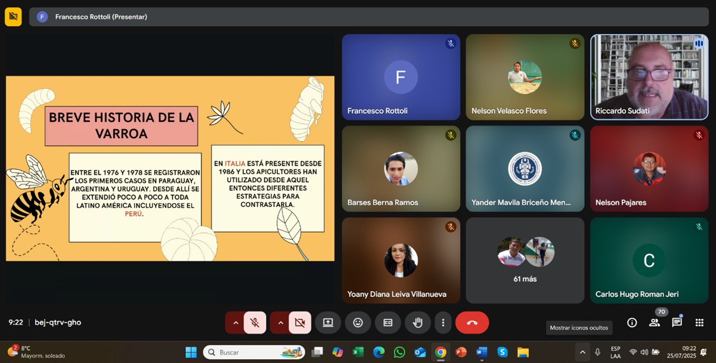Screen dimensions: 716x363
Task: Unmute the microphone in the call bar
Action: 255,323
